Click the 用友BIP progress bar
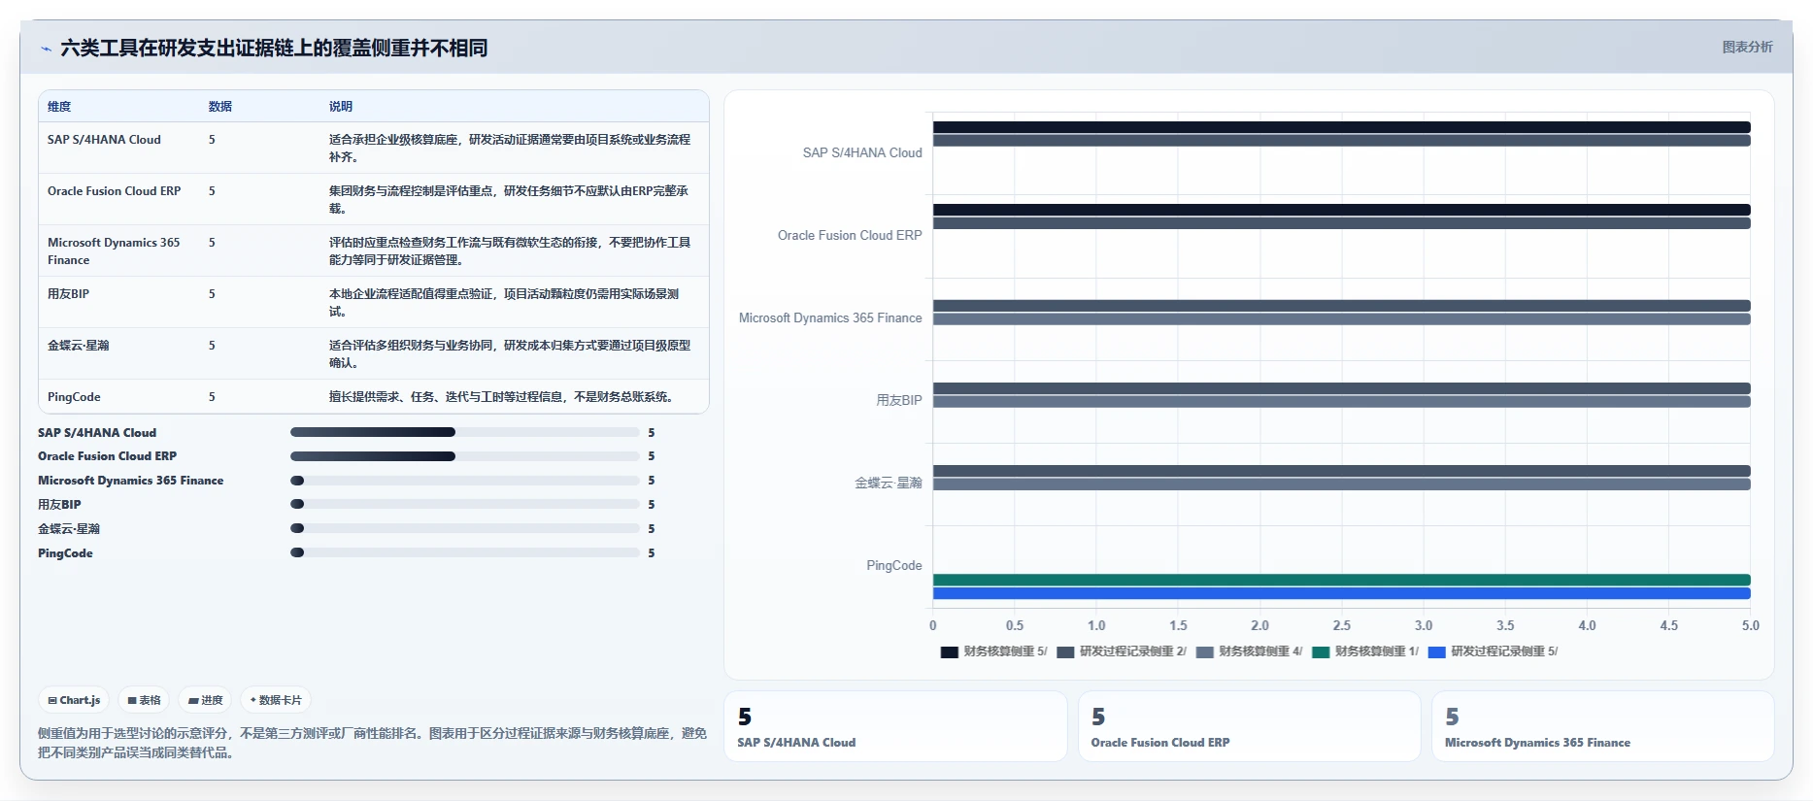The image size is (1813, 801). (x=464, y=505)
